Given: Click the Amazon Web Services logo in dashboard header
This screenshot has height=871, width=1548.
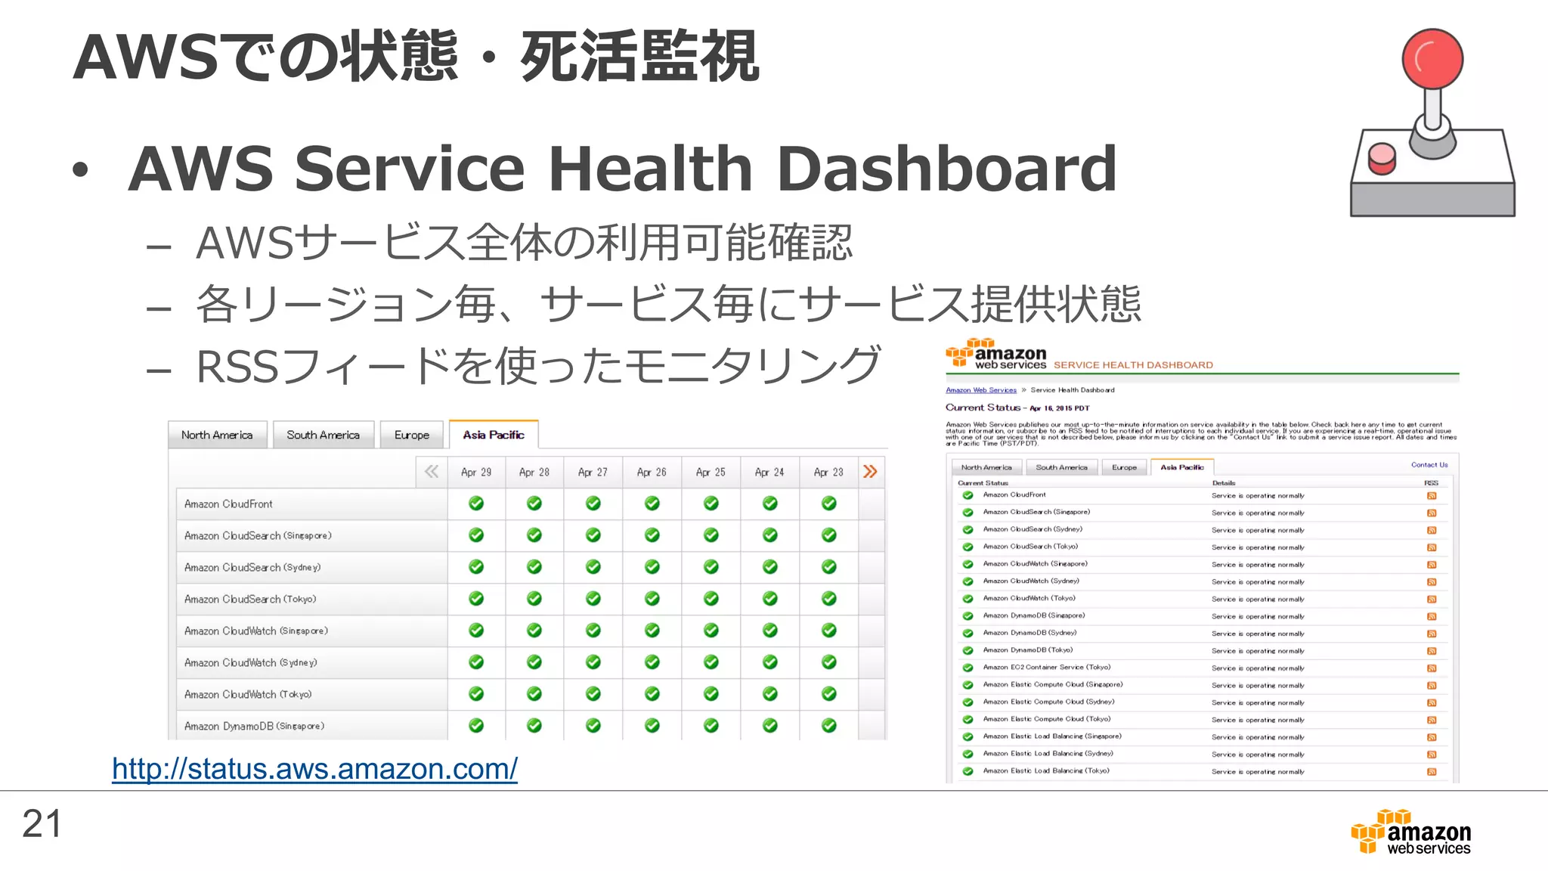Looking at the screenshot, I should (996, 354).
